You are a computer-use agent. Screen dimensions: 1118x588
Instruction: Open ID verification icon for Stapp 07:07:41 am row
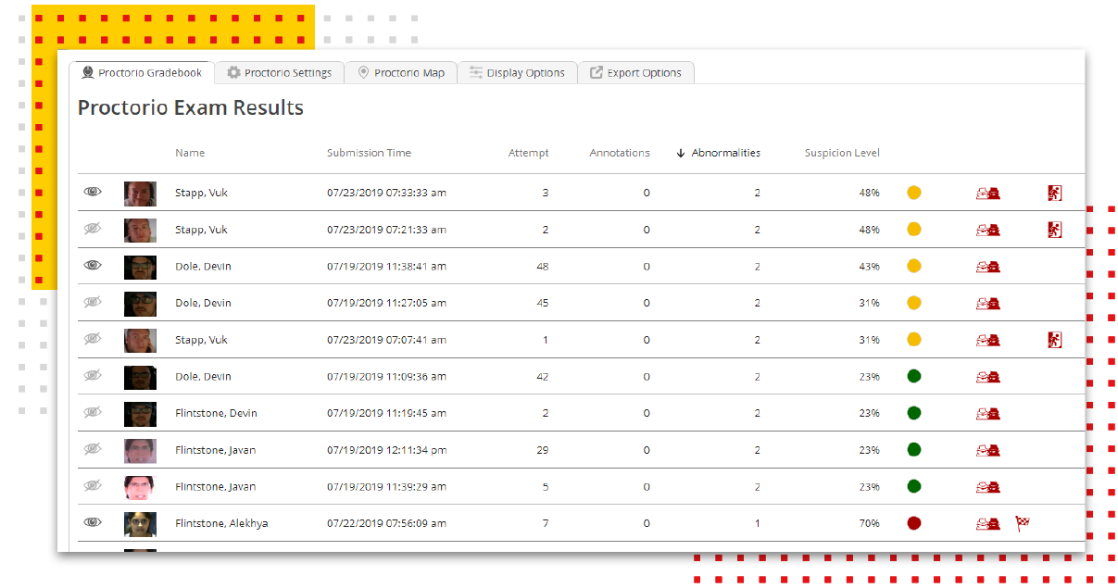(987, 340)
